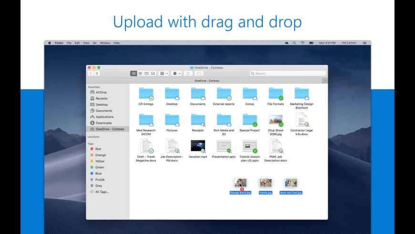The image size is (415, 234).
Task: Select OneDrive - Contoso in sidebar
Action: coord(108,129)
